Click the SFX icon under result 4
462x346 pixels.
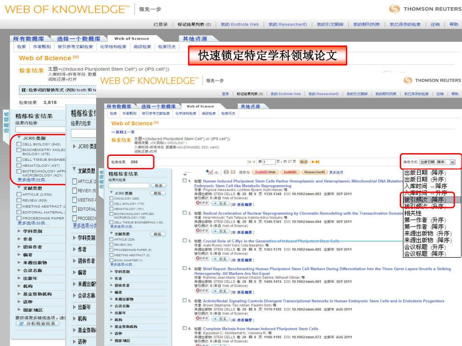pos(202,291)
